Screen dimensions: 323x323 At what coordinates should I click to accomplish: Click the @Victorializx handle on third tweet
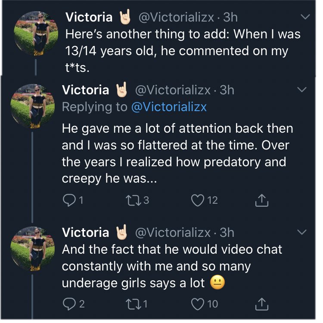(173, 233)
